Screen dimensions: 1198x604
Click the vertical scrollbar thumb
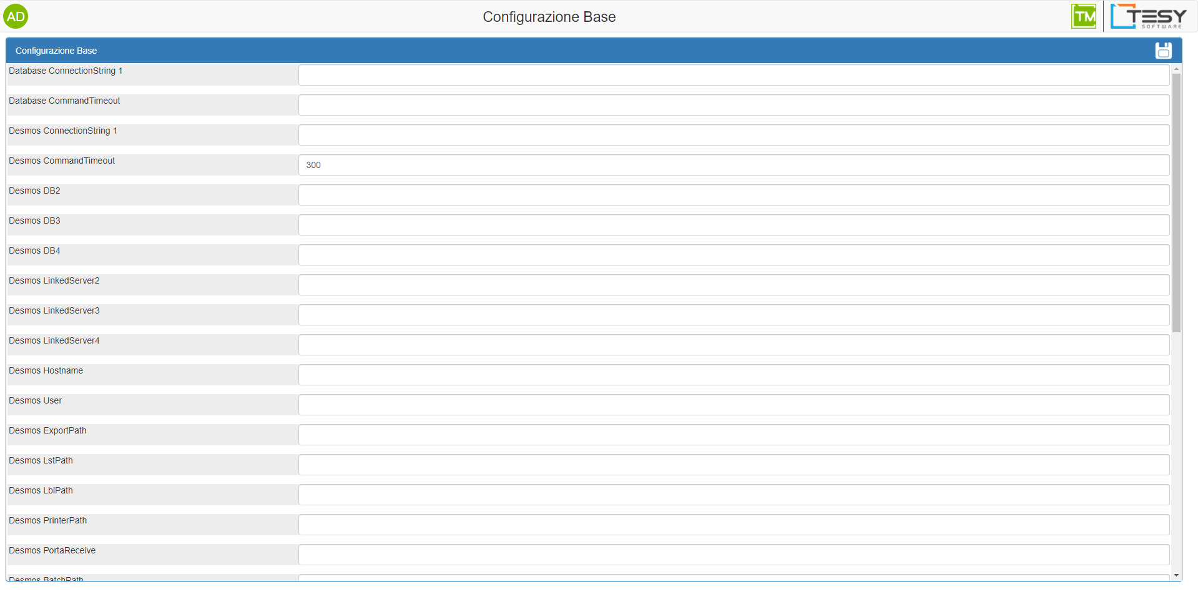tap(1176, 203)
